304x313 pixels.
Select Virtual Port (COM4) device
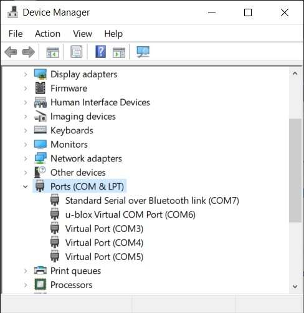(x=104, y=243)
